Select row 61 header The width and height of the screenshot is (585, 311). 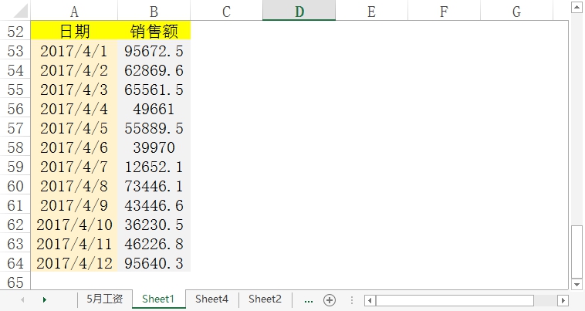(x=15, y=205)
